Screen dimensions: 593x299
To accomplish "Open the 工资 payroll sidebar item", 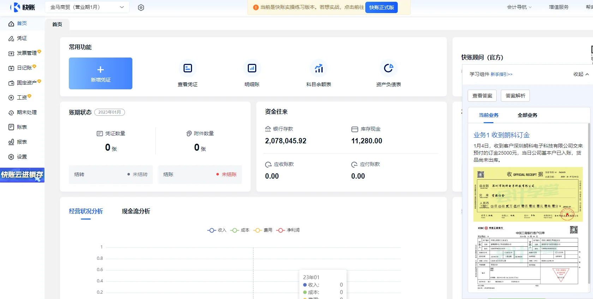I will pos(22,97).
